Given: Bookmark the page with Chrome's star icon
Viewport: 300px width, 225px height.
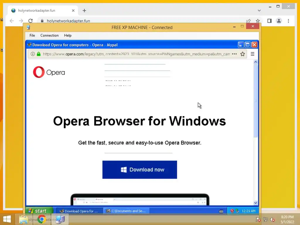Looking at the screenshot, I should [x=258, y=21].
